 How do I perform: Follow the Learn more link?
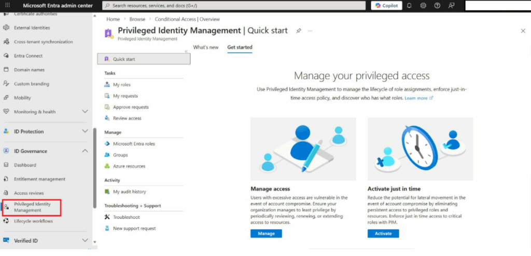[x=419, y=98]
